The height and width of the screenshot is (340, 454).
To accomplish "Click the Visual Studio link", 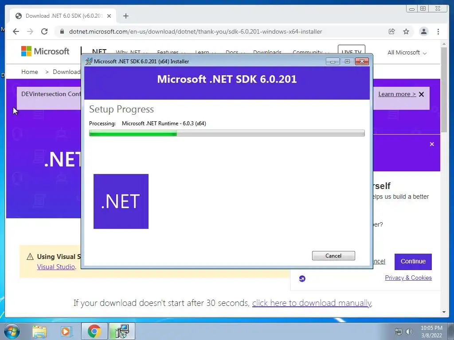I will pos(56,267).
